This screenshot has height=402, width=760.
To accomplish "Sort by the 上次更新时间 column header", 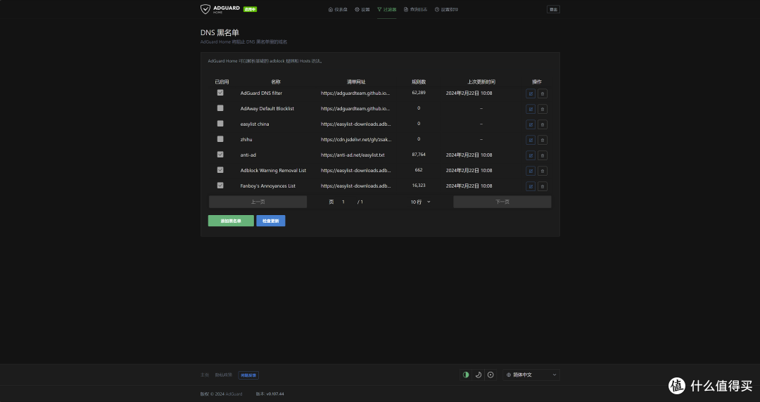I will coord(481,82).
